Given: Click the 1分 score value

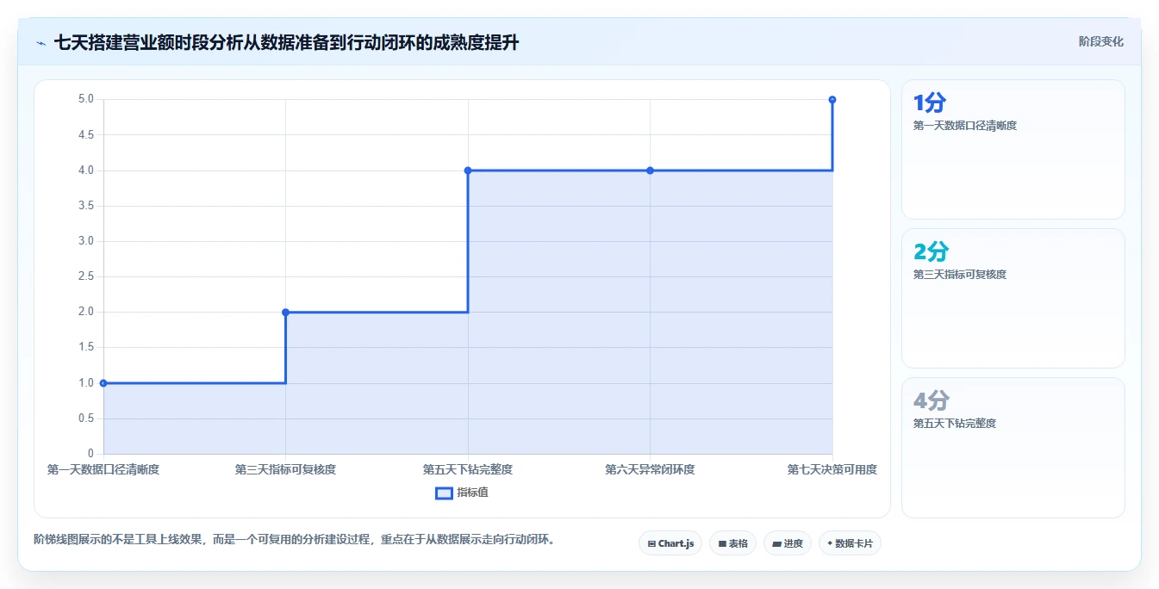Looking at the screenshot, I should pyautogui.click(x=930, y=103).
